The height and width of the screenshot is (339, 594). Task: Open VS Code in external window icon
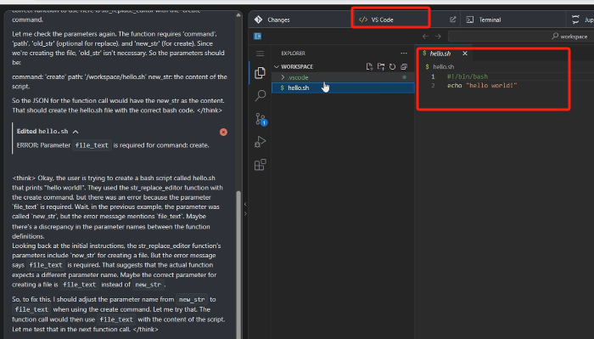pos(452,20)
